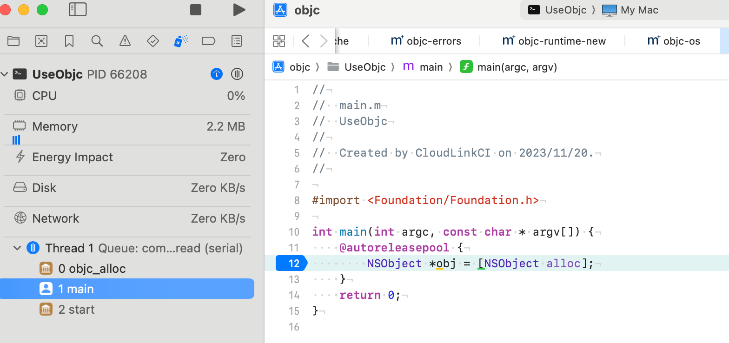Toggle the breakpoint on line 12
Screen dimensions: 729x343
[x=292, y=264]
